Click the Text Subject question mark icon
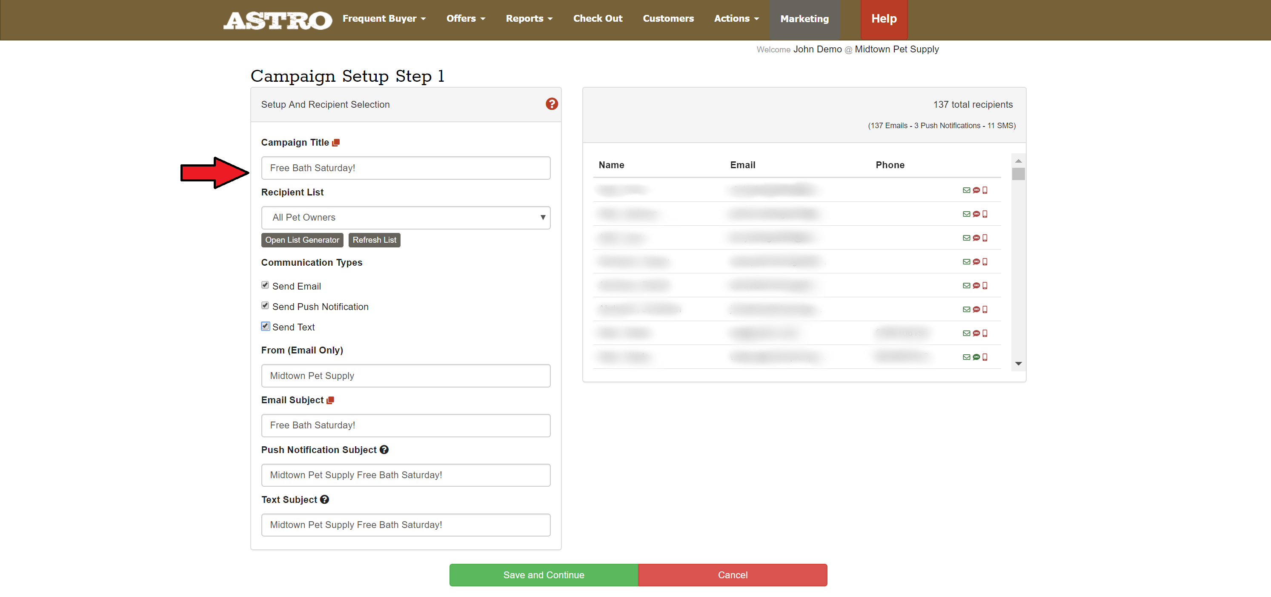1271x597 pixels. tap(324, 499)
